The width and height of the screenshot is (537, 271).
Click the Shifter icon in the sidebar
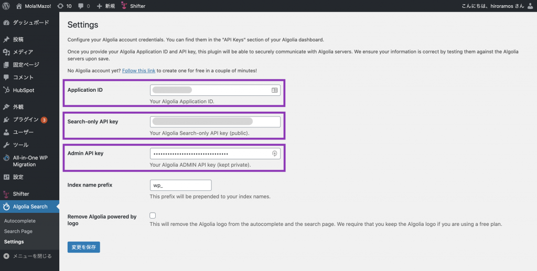(6, 194)
